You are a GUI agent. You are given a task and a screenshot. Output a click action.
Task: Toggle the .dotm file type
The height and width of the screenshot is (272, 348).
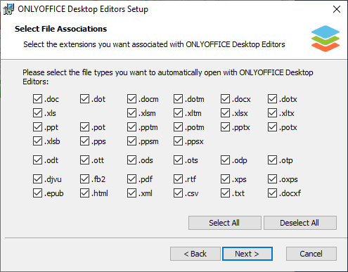pos(178,99)
